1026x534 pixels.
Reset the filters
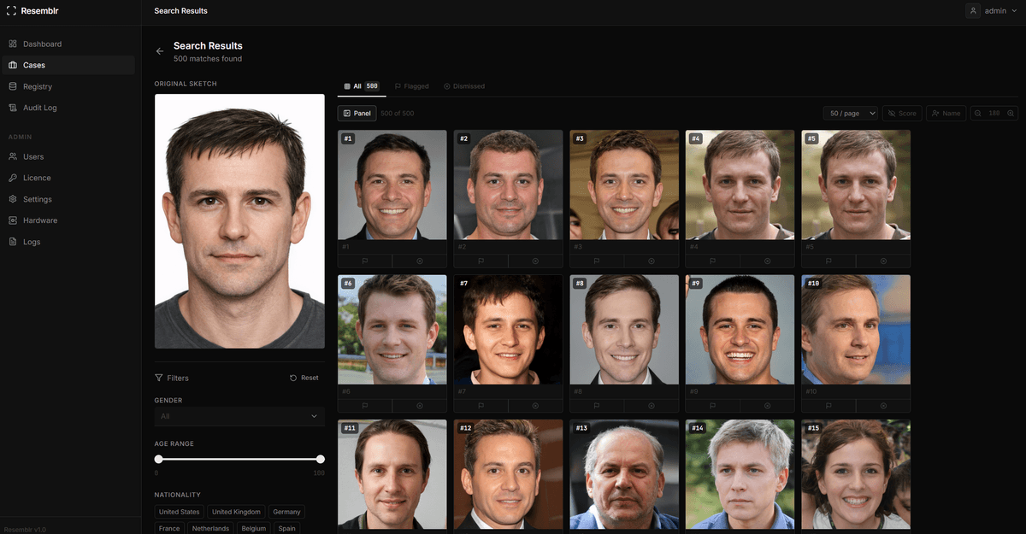click(304, 378)
